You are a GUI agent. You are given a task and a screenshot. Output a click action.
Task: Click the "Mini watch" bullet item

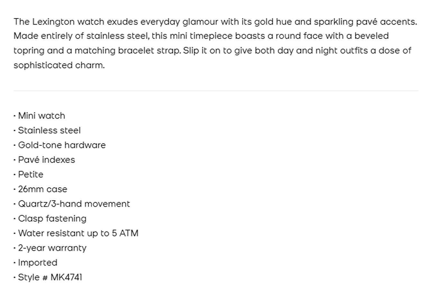tap(41, 116)
